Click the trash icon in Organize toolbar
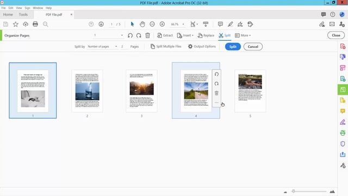 tap(147, 35)
